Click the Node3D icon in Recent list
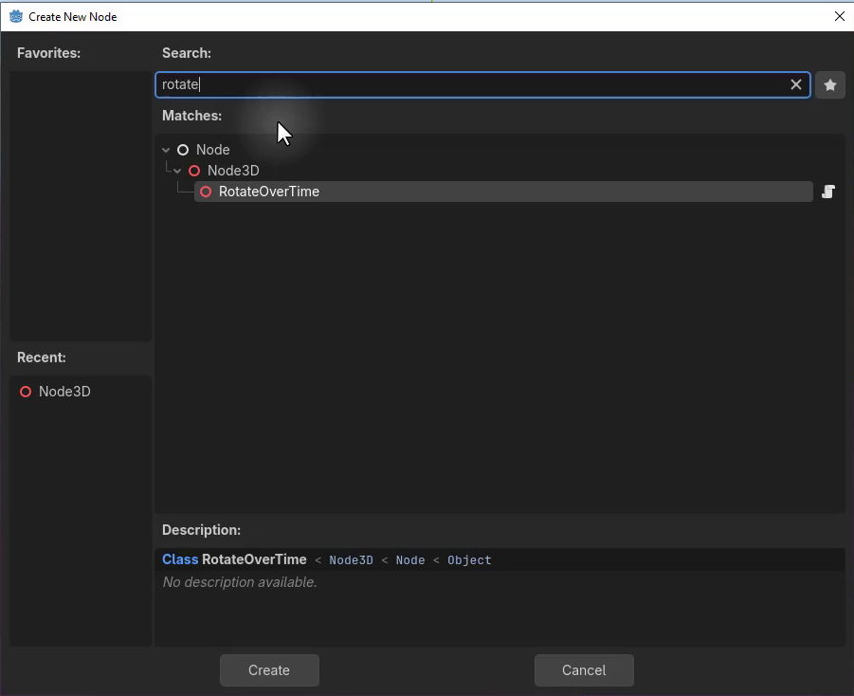Screen dimensions: 854x696 pyautogui.click(x=26, y=392)
